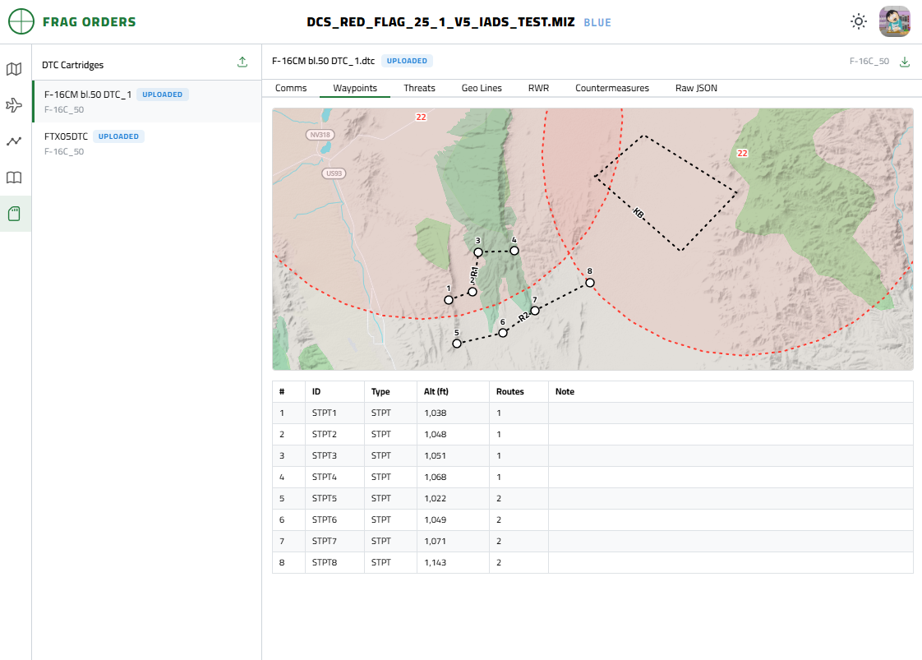This screenshot has height=660, width=922.
Task: Open the user avatar profile
Action: tap(894, 21)
